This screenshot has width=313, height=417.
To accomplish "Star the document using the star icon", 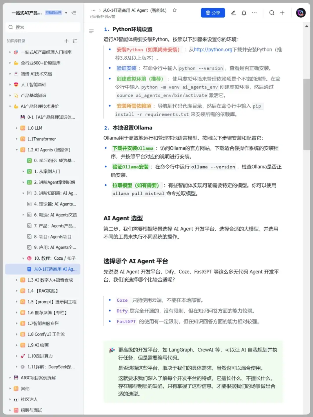I will [174, 10].
